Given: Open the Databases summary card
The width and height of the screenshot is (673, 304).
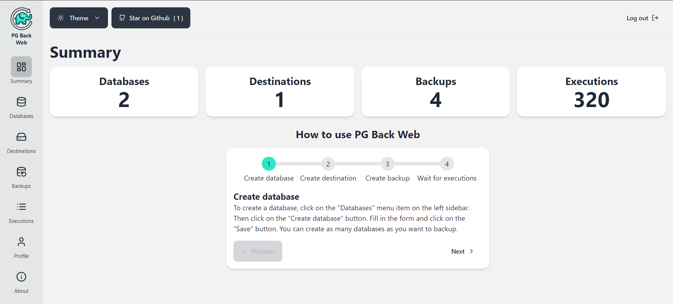Looking at the screenshot, I should click(124, 92).
